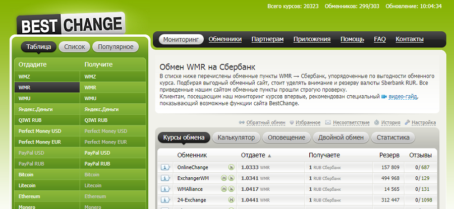Sort by the Отзывы column header
This screenshot has height=209, width=454.
point(420,155)
